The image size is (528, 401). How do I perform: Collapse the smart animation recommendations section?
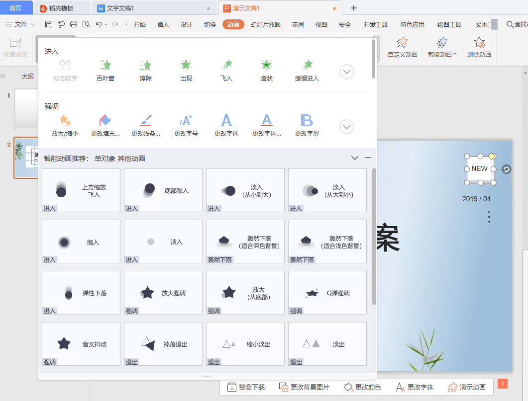(x=354, y=158)
